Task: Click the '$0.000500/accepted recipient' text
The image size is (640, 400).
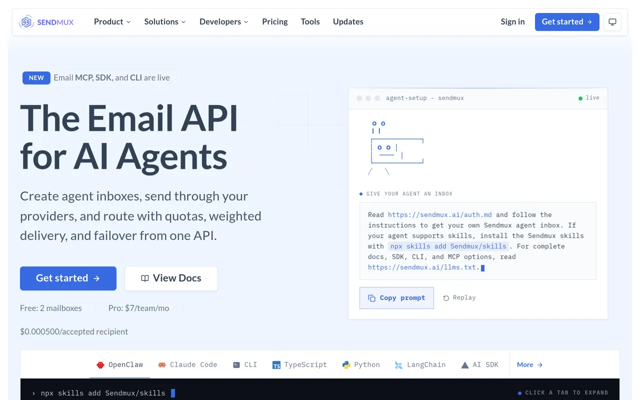Action: [74, 331]
